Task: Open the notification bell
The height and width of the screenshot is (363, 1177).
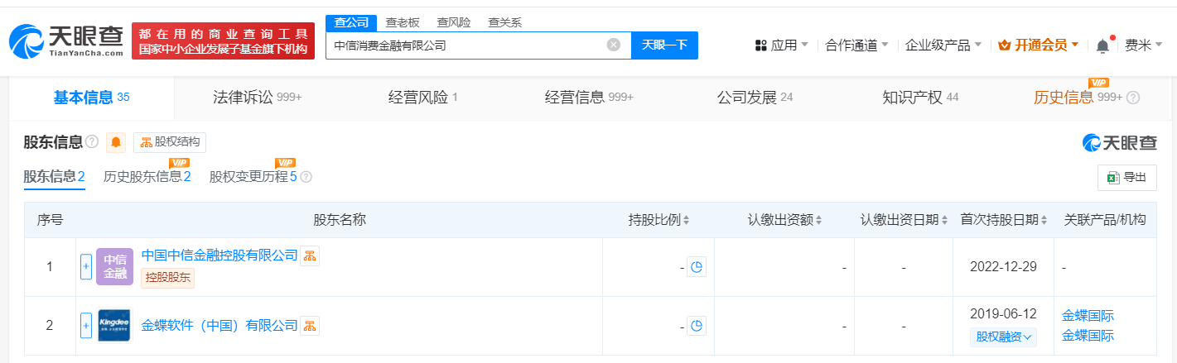Action: [x=1102, y=46]
